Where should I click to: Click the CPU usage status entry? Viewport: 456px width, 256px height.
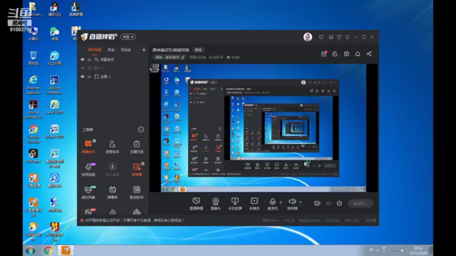(x=332, y=221)
